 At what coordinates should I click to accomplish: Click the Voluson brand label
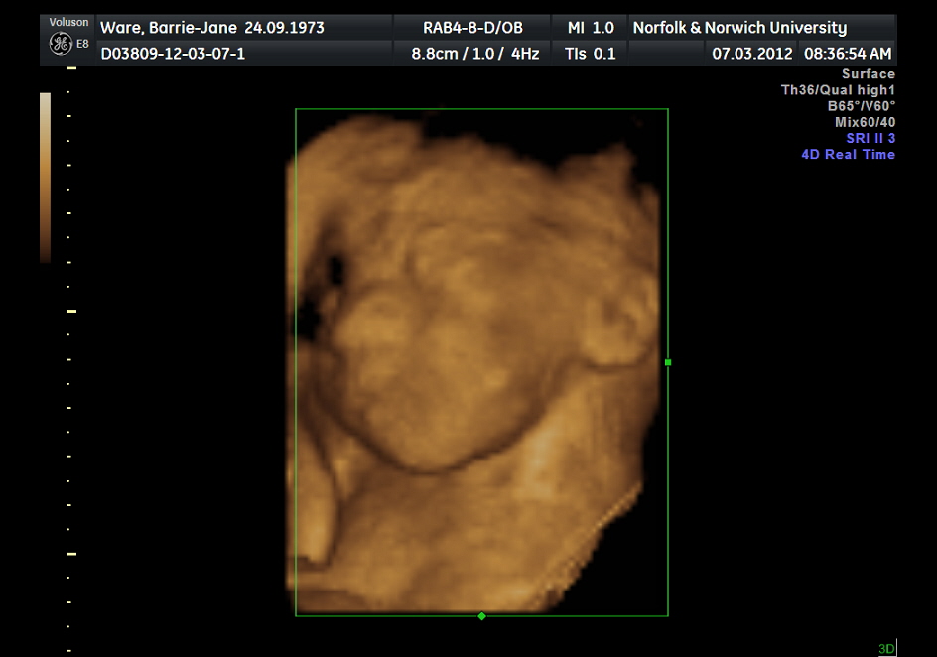[68, 22]
